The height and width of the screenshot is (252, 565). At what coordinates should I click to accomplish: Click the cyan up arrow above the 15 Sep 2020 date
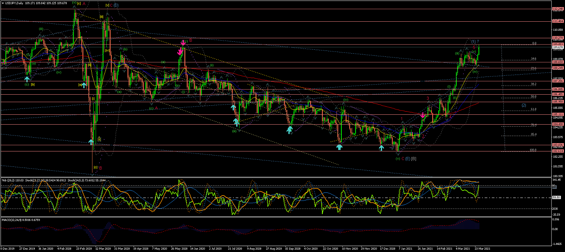coord(290,129)
